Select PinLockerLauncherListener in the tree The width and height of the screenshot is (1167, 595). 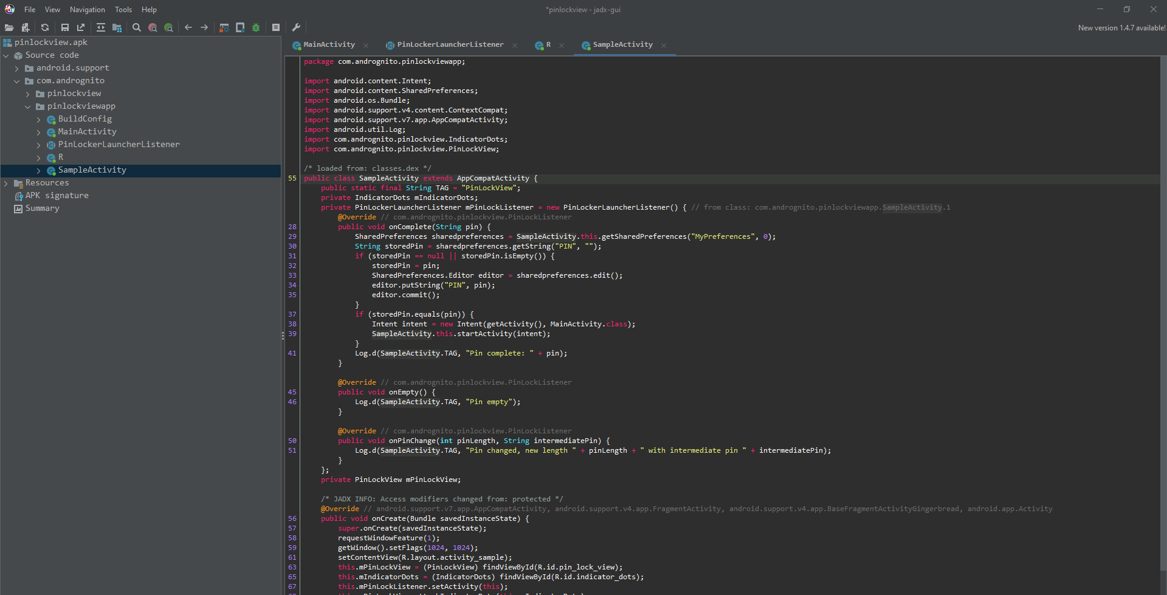[119, 145]
